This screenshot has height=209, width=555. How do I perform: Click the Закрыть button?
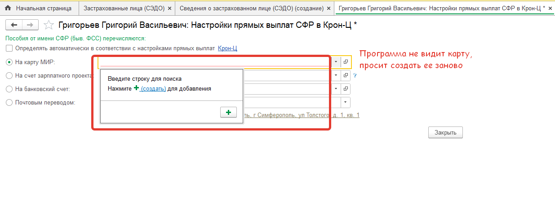coord(445,132)
